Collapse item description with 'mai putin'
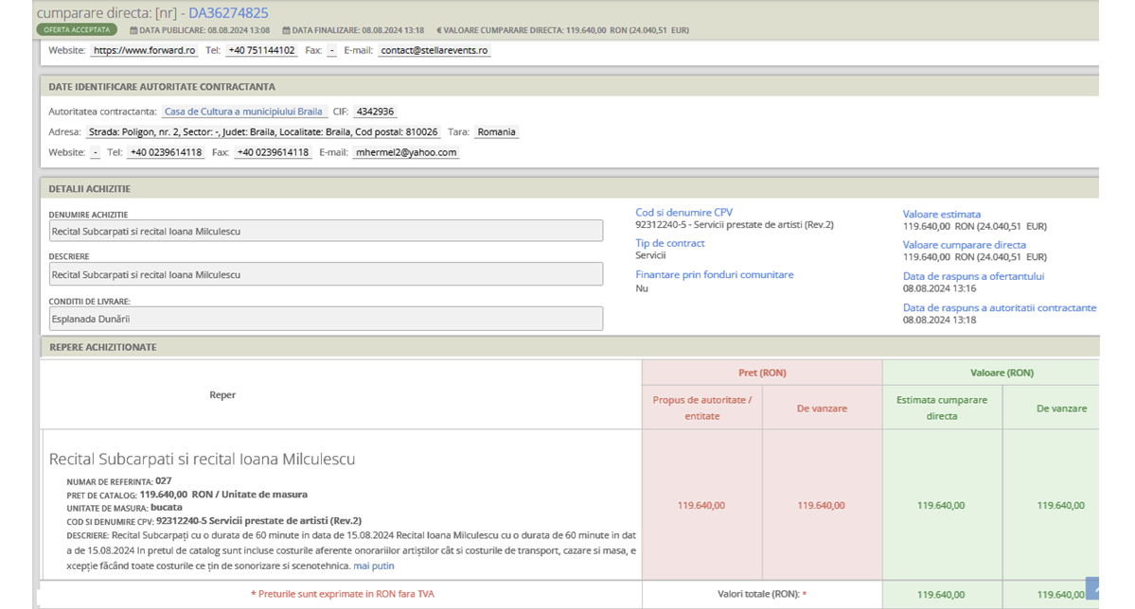 pyautogui.click(x=374, y=565)
